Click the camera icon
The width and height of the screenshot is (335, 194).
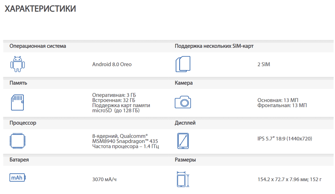(x=183, y=102)
